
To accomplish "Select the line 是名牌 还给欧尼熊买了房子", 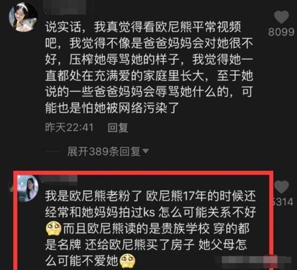I will 146,245.
